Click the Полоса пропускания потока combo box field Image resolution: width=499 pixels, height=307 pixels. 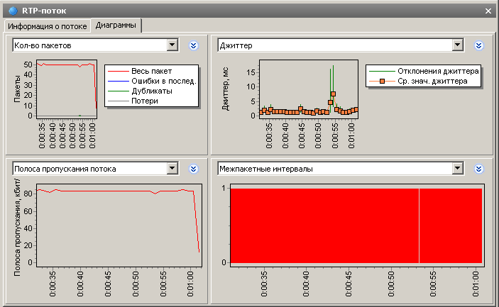tap(96, 169)
